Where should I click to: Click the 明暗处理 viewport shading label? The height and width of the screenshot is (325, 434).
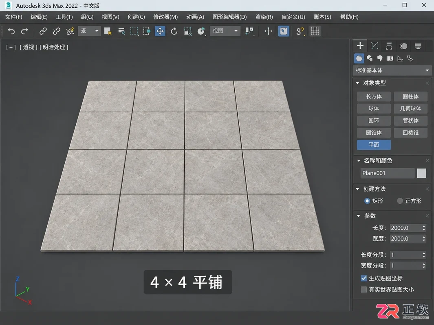[54, 47]
